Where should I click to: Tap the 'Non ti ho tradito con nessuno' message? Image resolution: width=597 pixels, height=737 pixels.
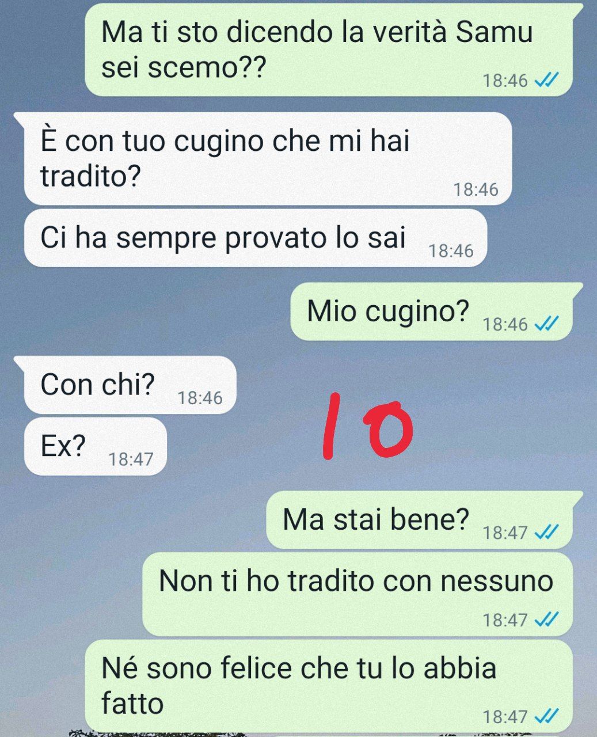(358, 594)
